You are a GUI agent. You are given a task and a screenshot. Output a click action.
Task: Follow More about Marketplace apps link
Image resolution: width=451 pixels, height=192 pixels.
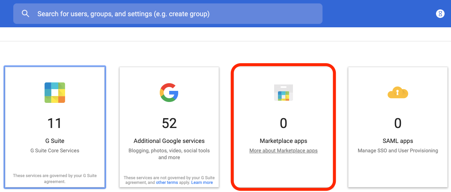[283, 151]
